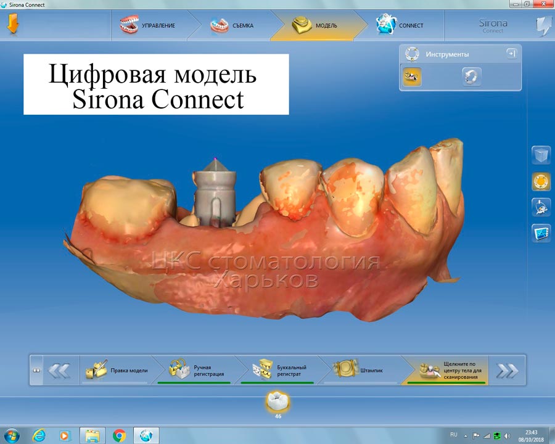Select Щелкните по центру тела step
555x444 pixels.
coord(446,371)
